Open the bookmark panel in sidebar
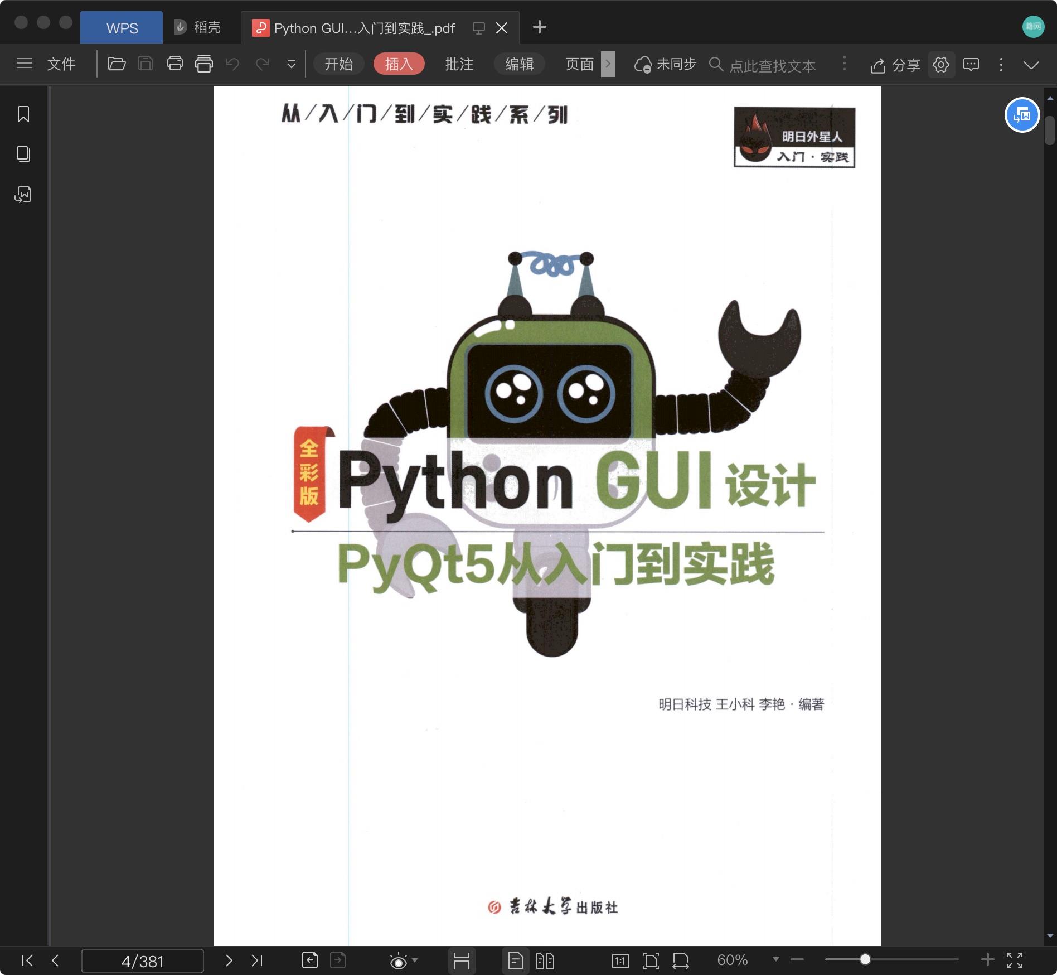 [x=23, y=114]
